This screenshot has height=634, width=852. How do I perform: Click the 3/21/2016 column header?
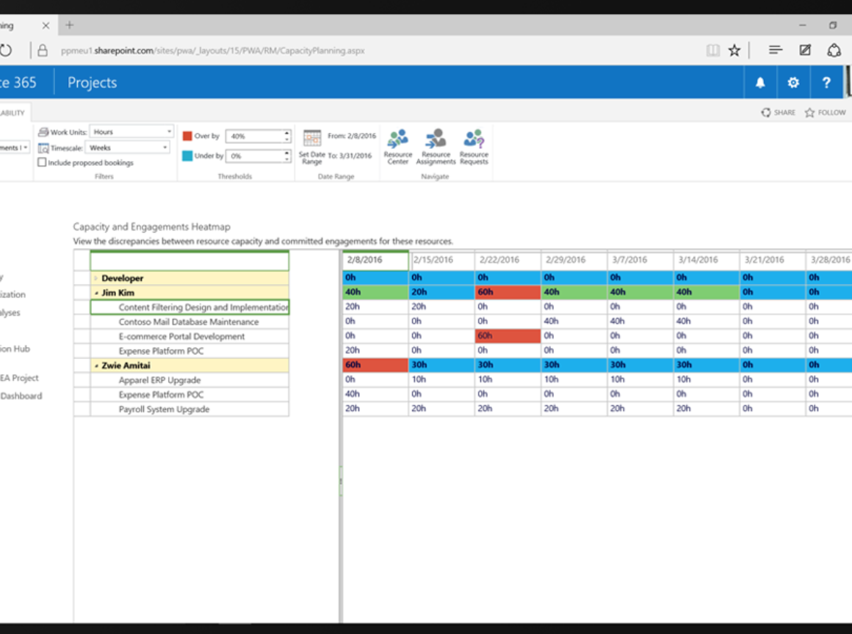(773, 260)
